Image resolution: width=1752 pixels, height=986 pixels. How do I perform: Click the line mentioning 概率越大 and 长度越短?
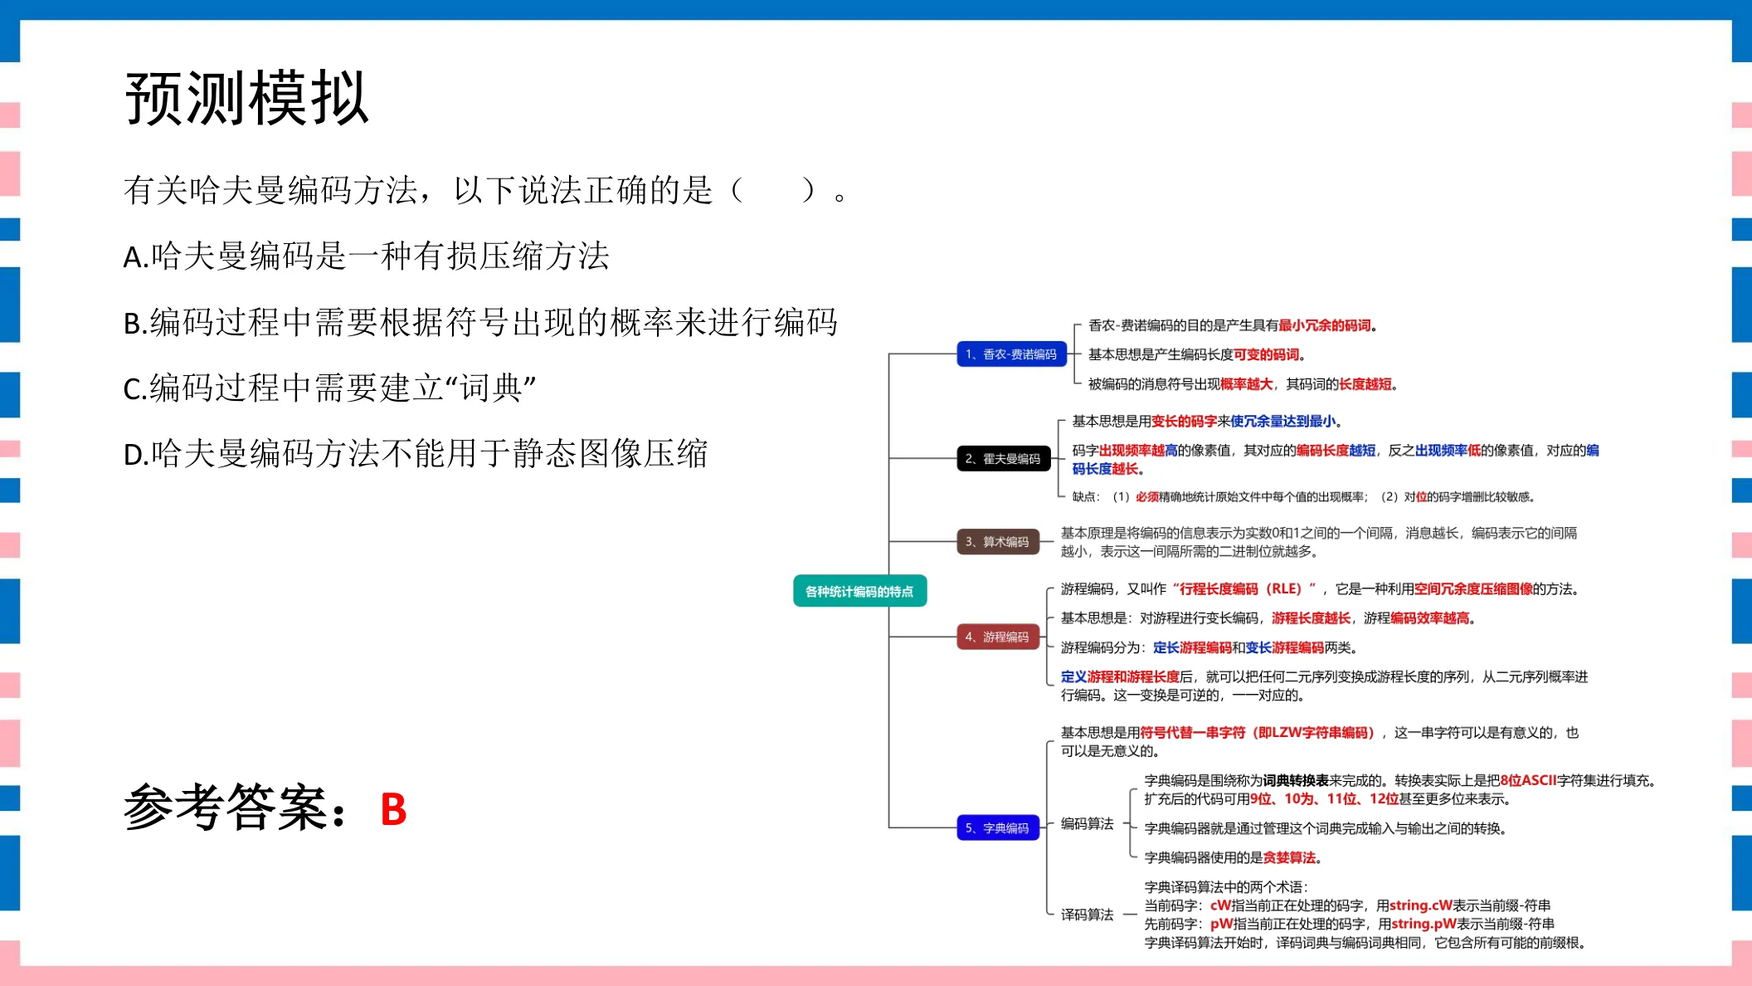tap(1243, 384)
